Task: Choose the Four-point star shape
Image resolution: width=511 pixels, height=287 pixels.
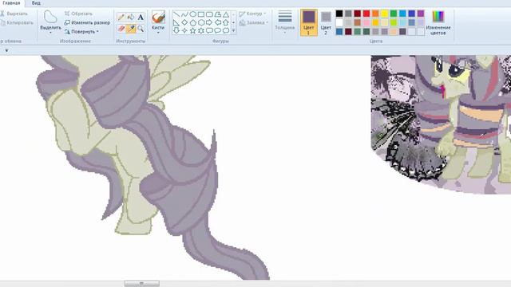Action: pyautogui.click(x=184, y=30)
